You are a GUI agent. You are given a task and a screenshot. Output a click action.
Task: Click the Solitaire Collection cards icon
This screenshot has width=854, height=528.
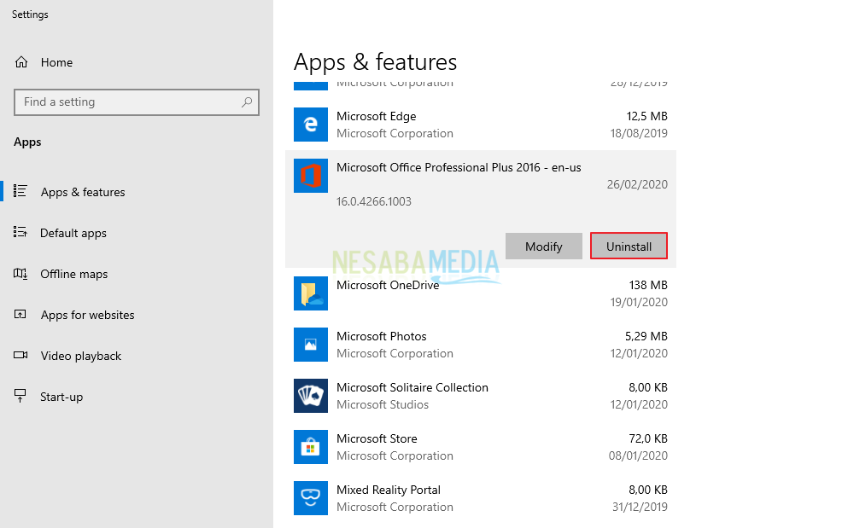(310, 396)
